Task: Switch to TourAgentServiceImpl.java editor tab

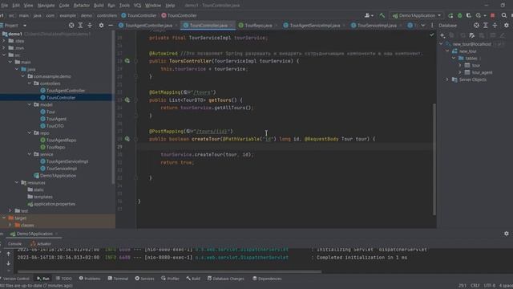Action: (314, 25)
